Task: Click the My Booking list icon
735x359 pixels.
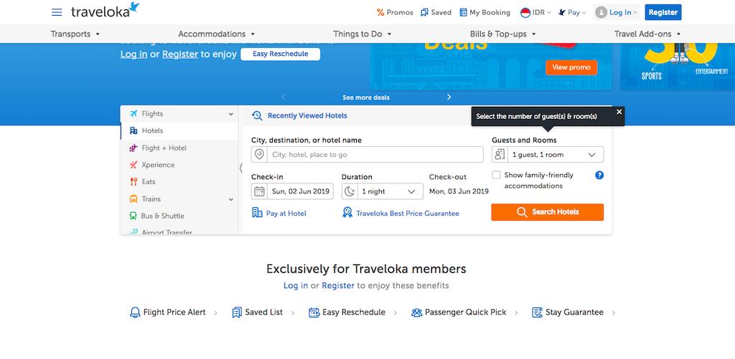Action: pos(463,13)
